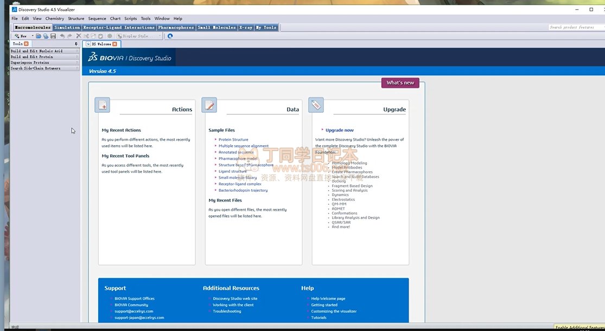The width and height of the screenshot is (605, 331).
Task: Click the Search product features field
Action: click(x=576, y=28)
